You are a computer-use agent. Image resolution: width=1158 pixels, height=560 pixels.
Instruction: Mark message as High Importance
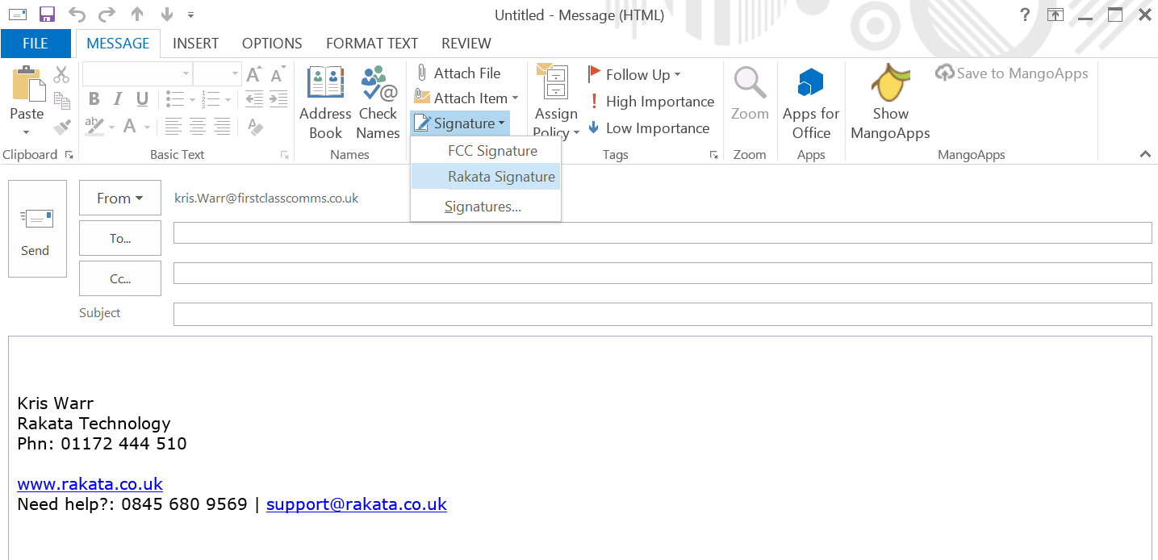point(651,102)
